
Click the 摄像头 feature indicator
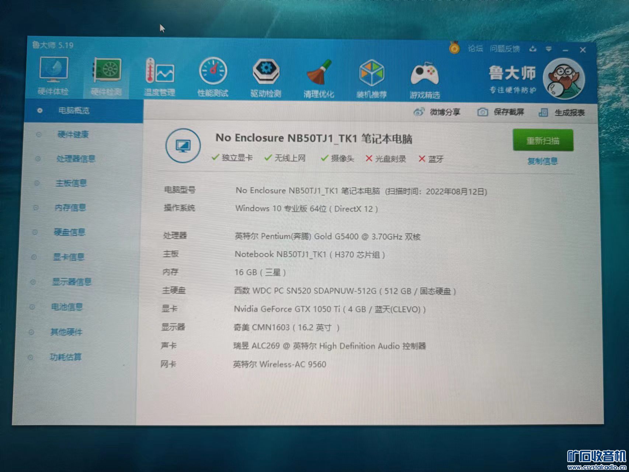[337, 159]
